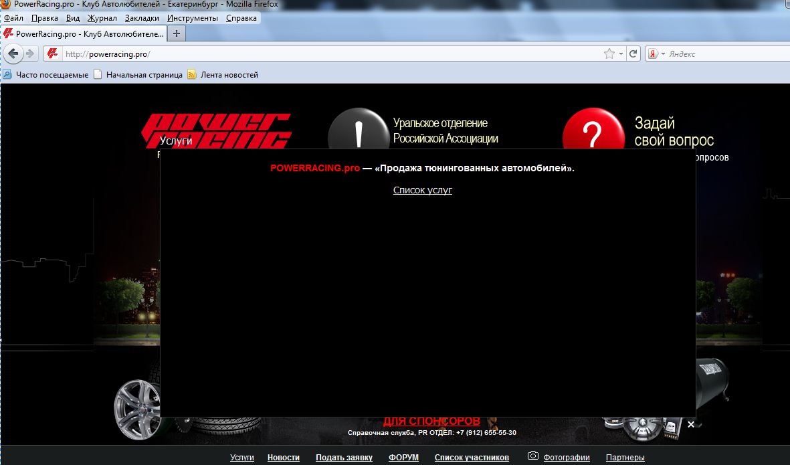
Task: Open the Правка menu
Action: (44, 18)
